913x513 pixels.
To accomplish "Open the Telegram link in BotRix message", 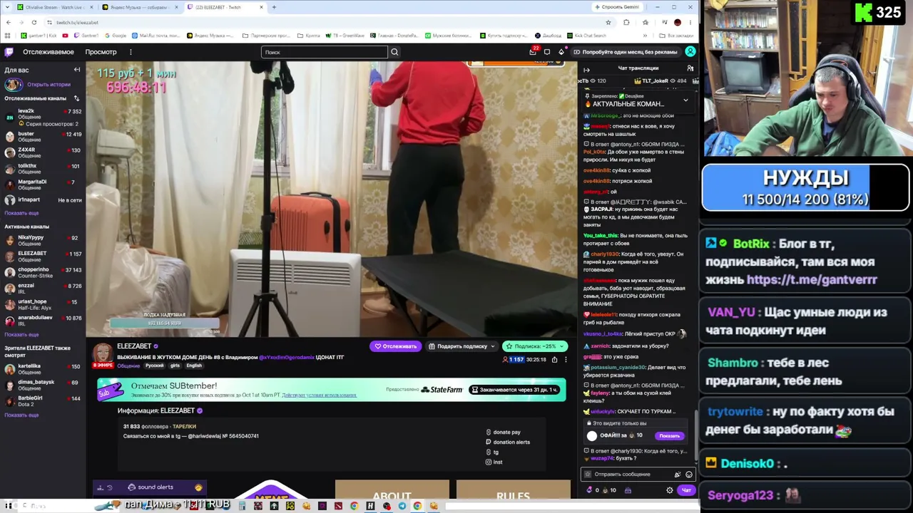I will (812, 280).
